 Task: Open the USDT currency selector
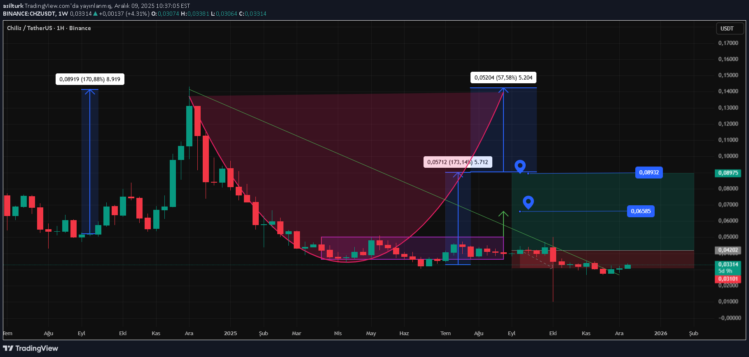coord(729,28)
